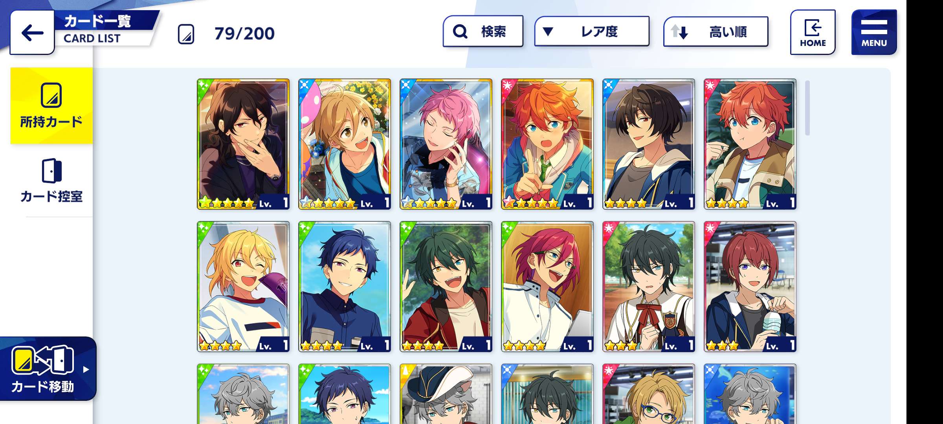Screen dimensions: 943x424
Task: Open the MENU hamburger button
Action: (x=874, y=32)
